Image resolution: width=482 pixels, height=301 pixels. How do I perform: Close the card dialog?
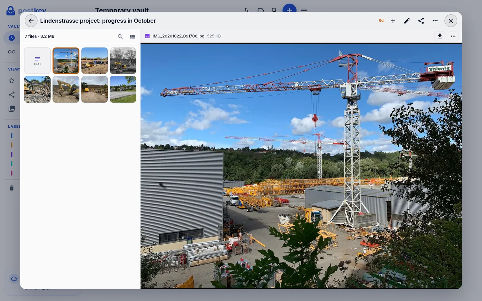click(451, 21)
